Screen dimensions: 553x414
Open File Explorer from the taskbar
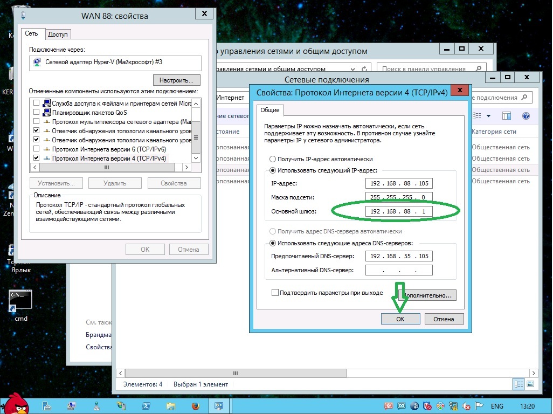[170, 405]
